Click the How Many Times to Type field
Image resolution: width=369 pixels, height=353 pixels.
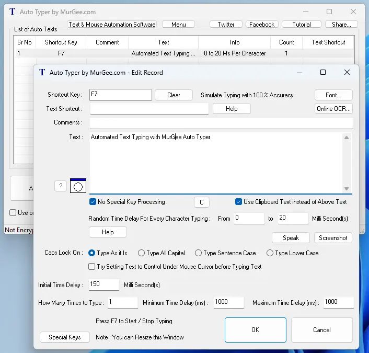123,302
